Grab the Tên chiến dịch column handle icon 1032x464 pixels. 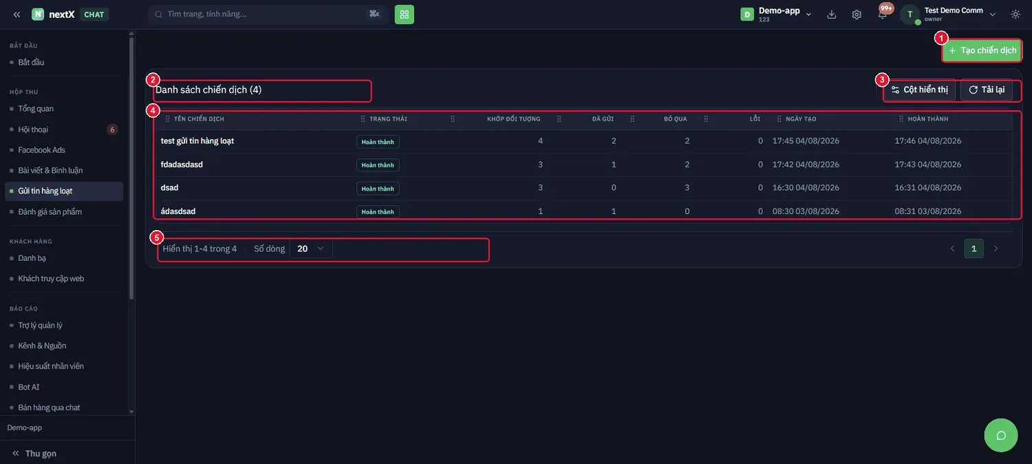(x=168, y=119)
